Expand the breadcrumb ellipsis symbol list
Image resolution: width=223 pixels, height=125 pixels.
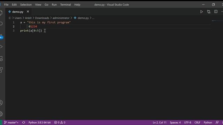[x=93, y=18]
